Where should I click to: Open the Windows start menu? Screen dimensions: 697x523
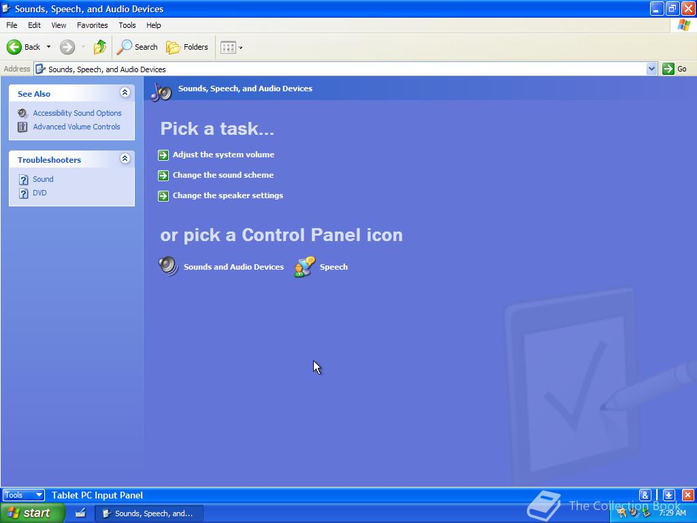tap(31, 513)
